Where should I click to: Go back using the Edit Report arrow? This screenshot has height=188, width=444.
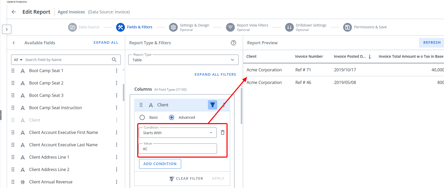pos(14,12)
